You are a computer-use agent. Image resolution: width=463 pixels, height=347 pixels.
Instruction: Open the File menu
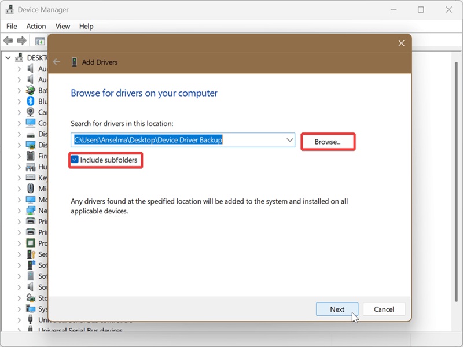click(12, 26)
